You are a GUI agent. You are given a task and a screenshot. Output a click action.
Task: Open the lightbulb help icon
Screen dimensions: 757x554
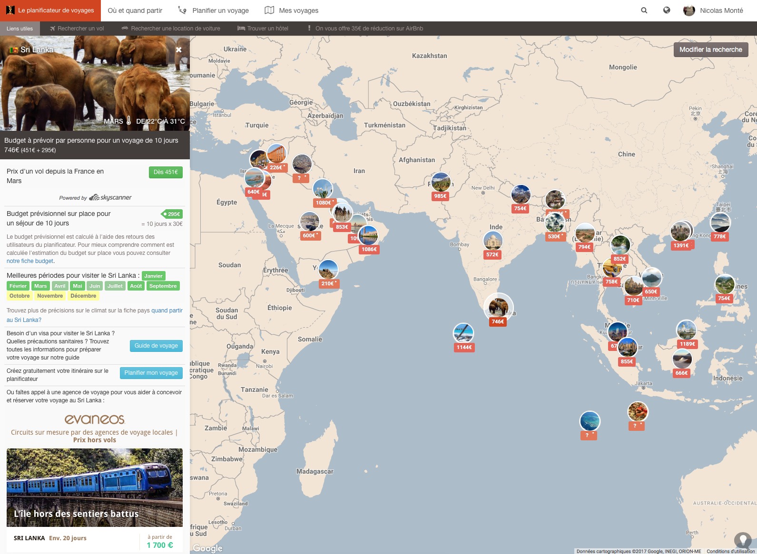pos(742,541)
